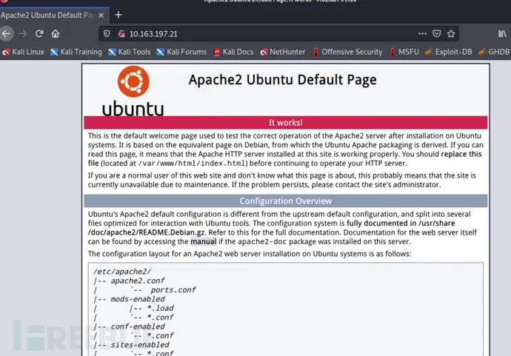Click the address bar showing 10.163.197.21
This screenshot has height=356, width=511.
[x=259, y=33]
